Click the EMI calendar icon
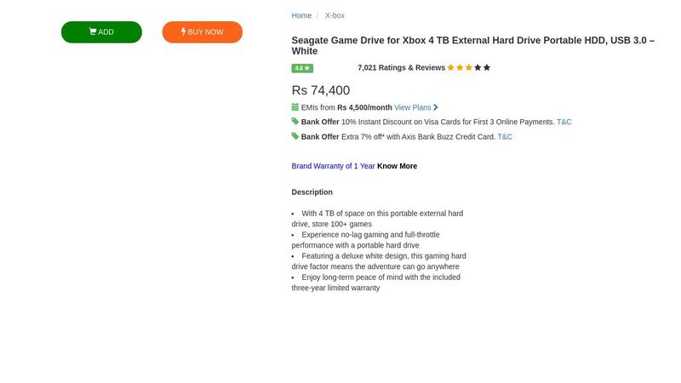 (295, 107)
